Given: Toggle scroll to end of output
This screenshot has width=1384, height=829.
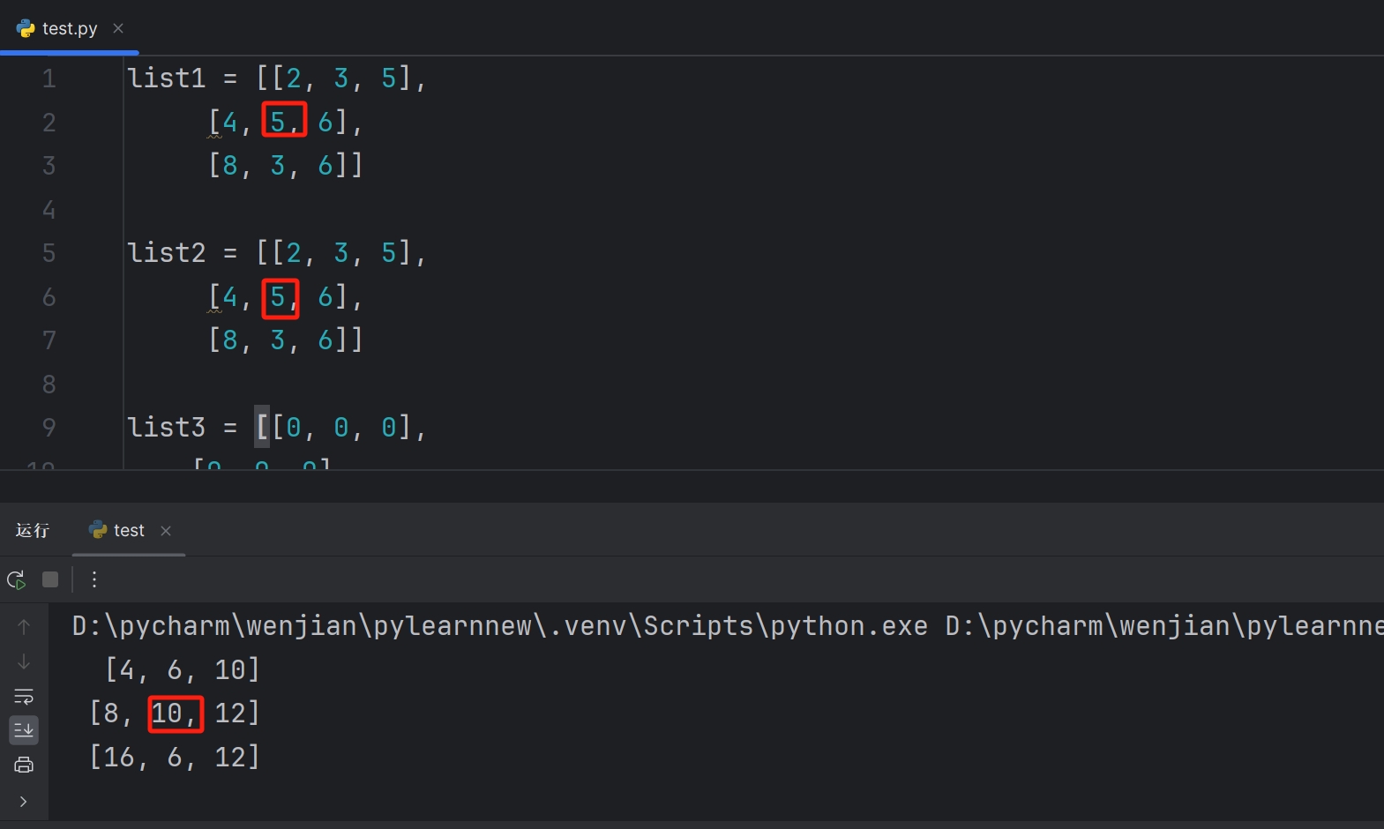Looking at the screenshot, I should [x=24, y=730].
